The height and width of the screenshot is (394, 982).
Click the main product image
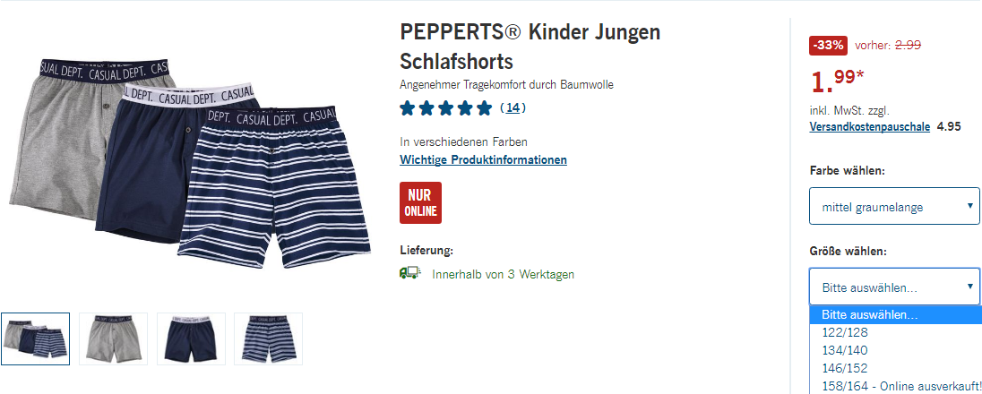click(x=190, y=166)
